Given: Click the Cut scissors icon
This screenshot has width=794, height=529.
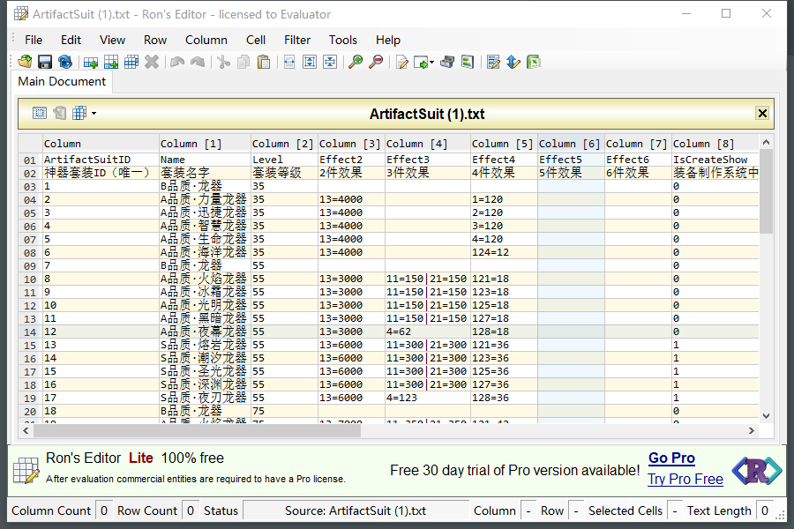Looking at the screenshot, I should coord(223,62).
